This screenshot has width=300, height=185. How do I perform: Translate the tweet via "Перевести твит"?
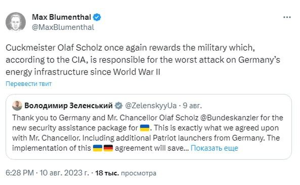point(29,84)
